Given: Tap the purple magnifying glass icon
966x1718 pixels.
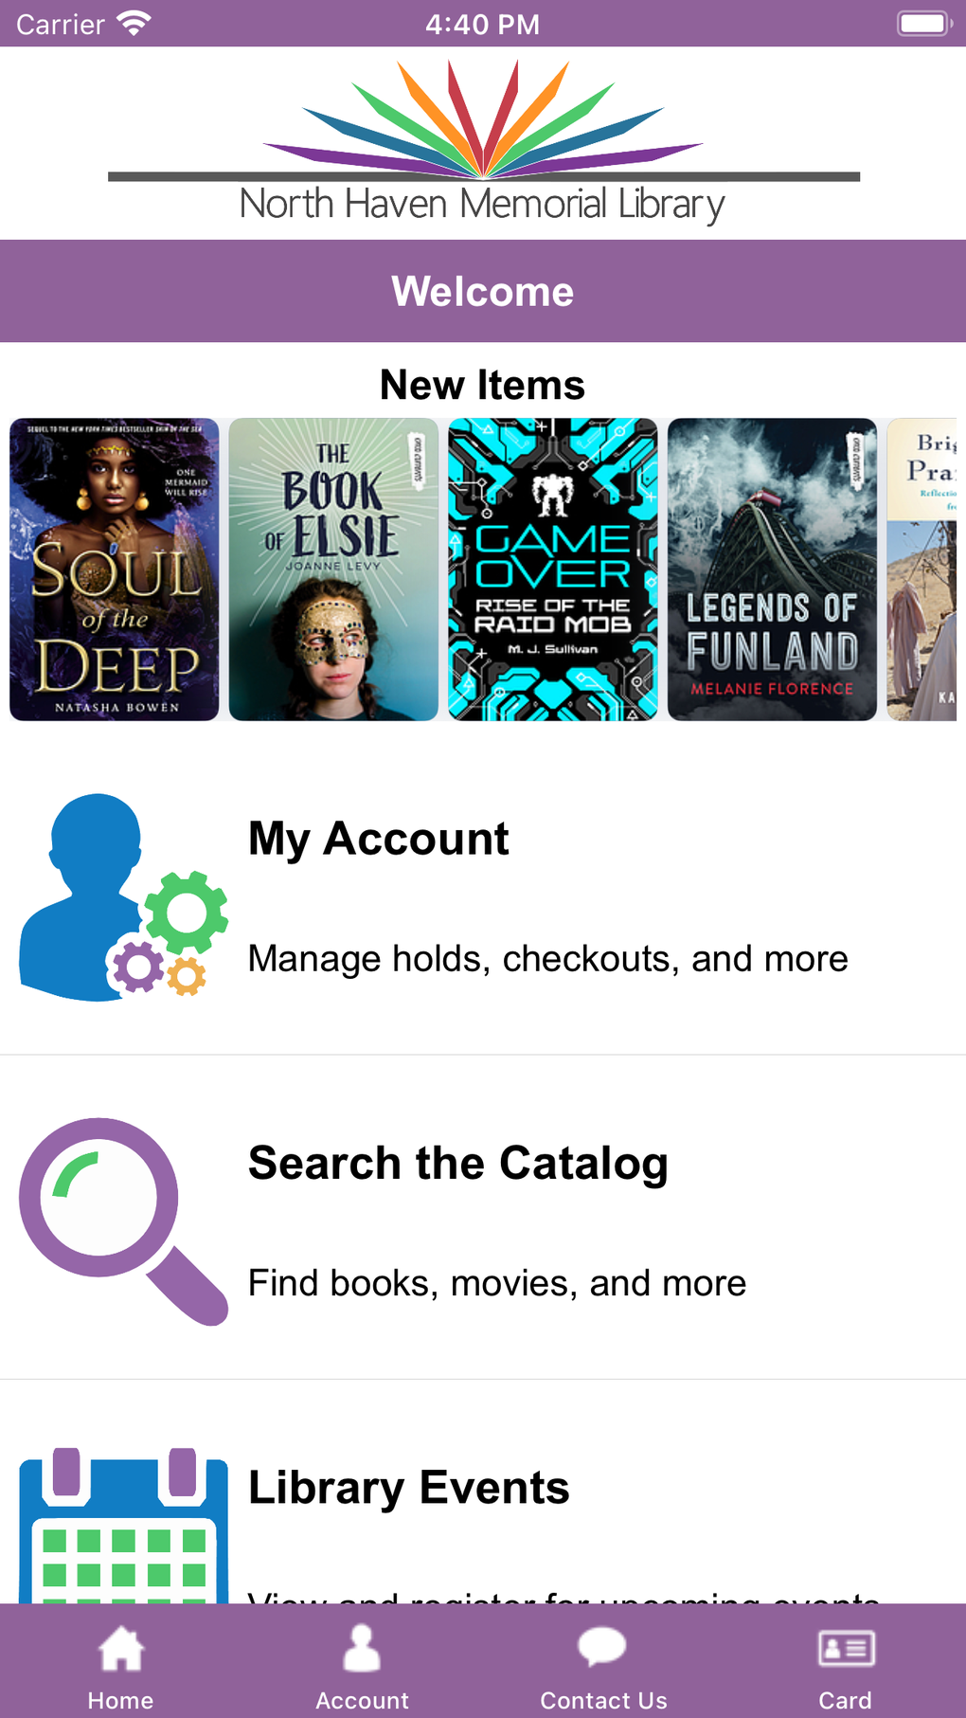Looking at the screenshot, I should pyautogui.click(x=123, y=1221).
